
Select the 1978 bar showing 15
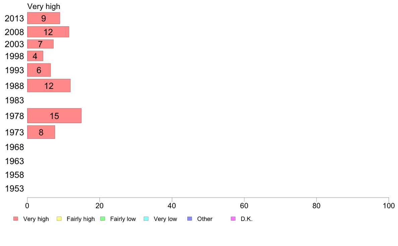tap(54, 116)
